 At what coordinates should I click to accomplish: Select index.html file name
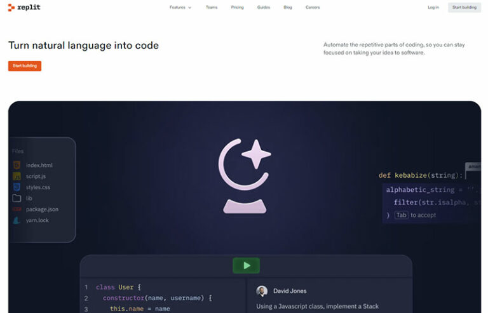pos(39,165)
